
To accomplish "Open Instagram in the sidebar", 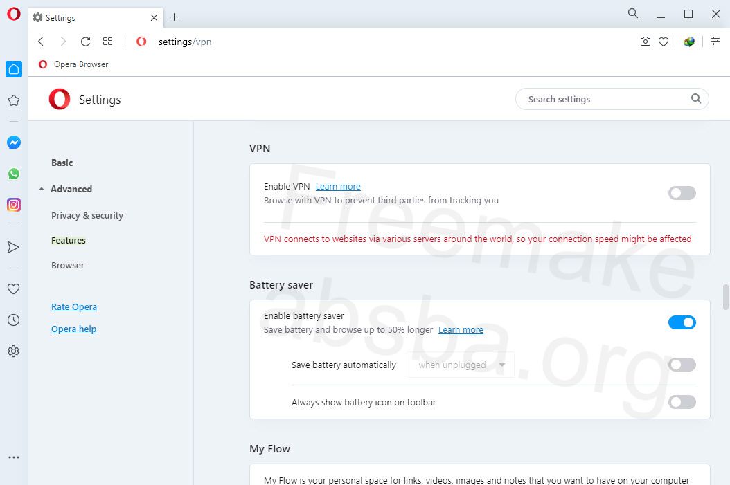I will (13, 205).
